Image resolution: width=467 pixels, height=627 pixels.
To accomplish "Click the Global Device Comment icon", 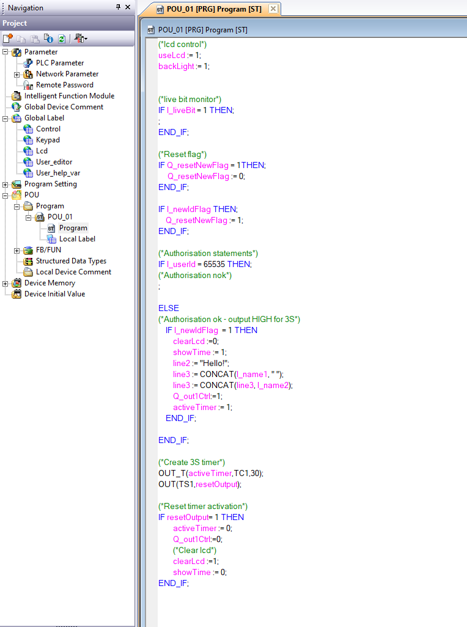I will (x=17, y=107).
